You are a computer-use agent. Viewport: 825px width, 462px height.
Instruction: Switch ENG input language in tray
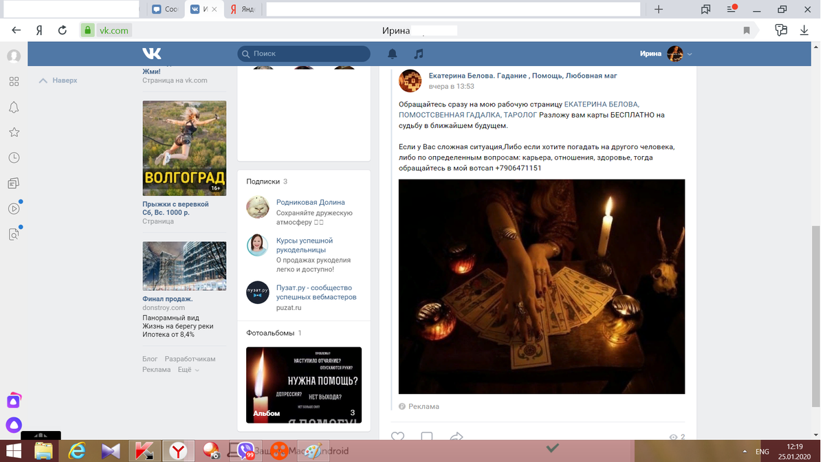click(762, 452)
